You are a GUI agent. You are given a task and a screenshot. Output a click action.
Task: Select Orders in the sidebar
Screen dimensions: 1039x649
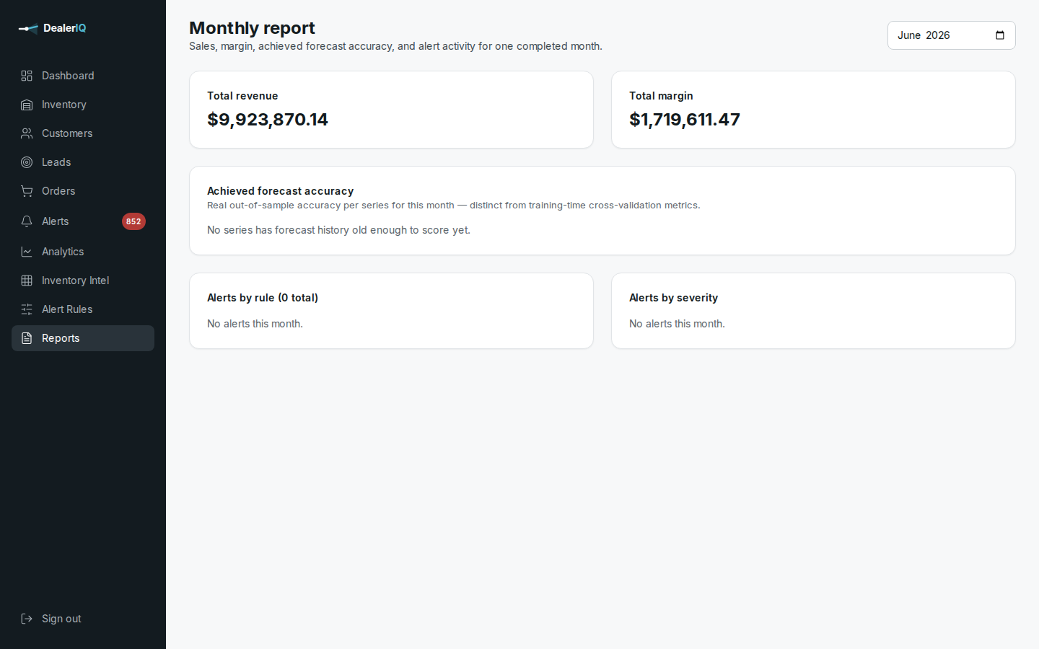[x=83, y=191]
